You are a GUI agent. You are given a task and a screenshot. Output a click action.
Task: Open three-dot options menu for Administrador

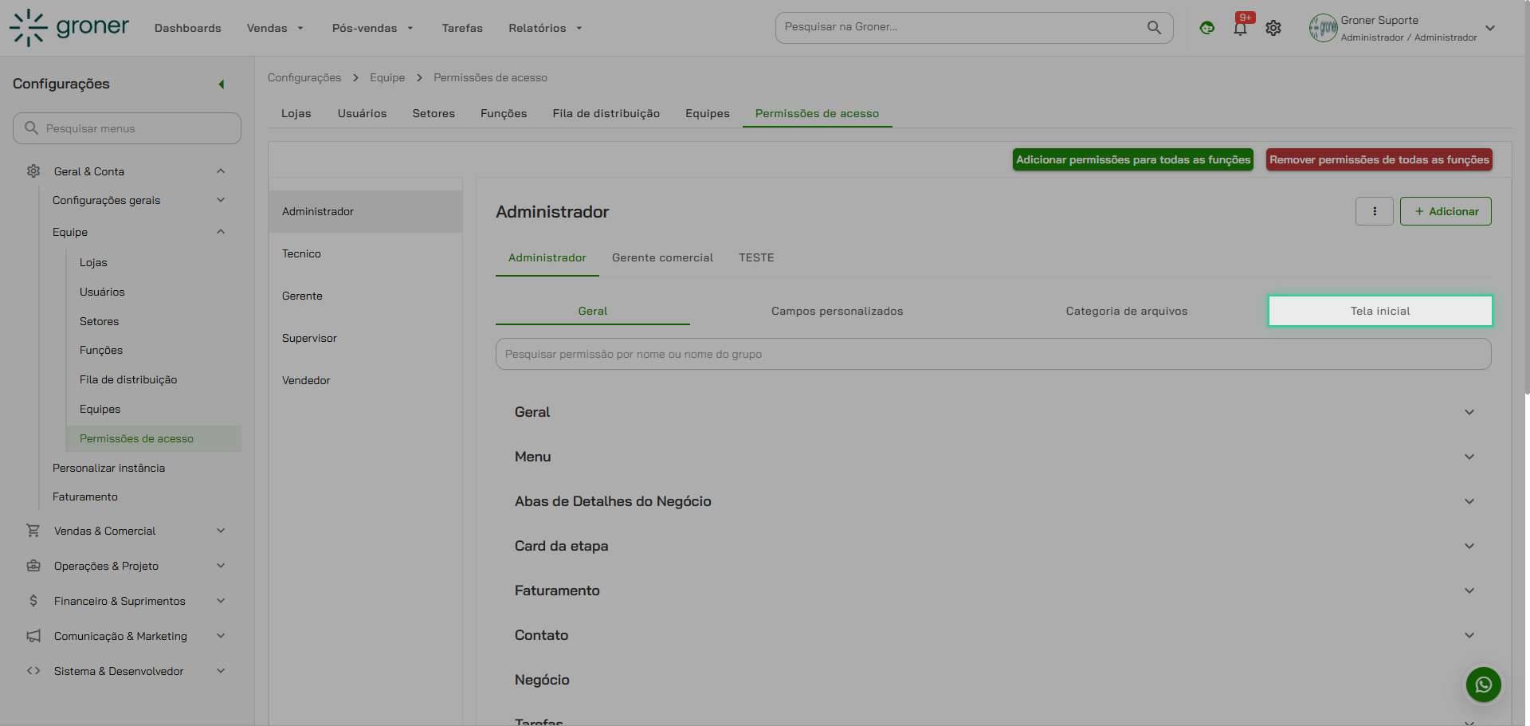pos(1374,211)
